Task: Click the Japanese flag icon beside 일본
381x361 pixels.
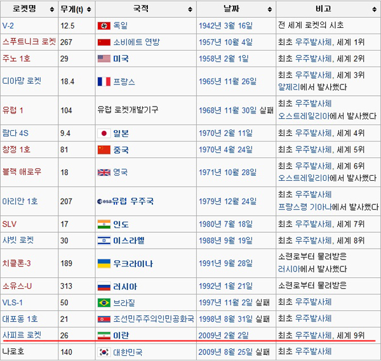Action: coord(104,133)
